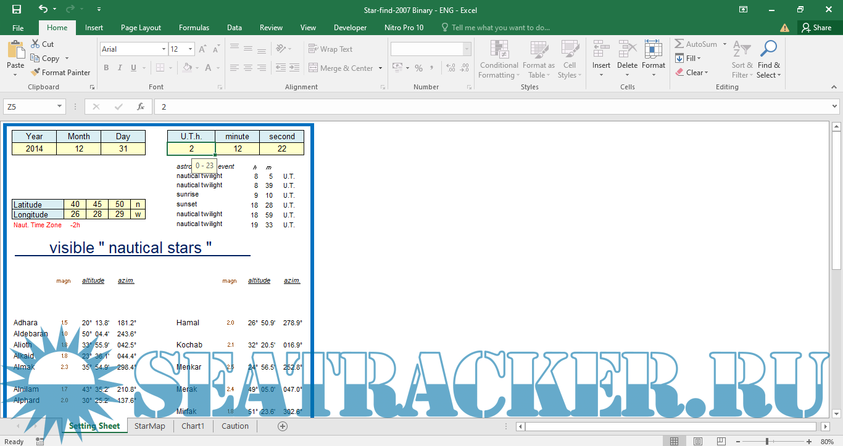Click the AutoSum sigma icon
The height and width of the screenshot is (446, 843).
point(679,44)
